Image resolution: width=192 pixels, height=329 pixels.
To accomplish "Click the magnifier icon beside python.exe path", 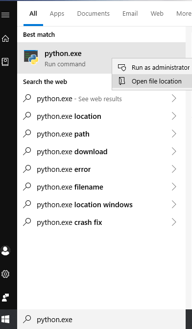I will (x=27, y=134).
